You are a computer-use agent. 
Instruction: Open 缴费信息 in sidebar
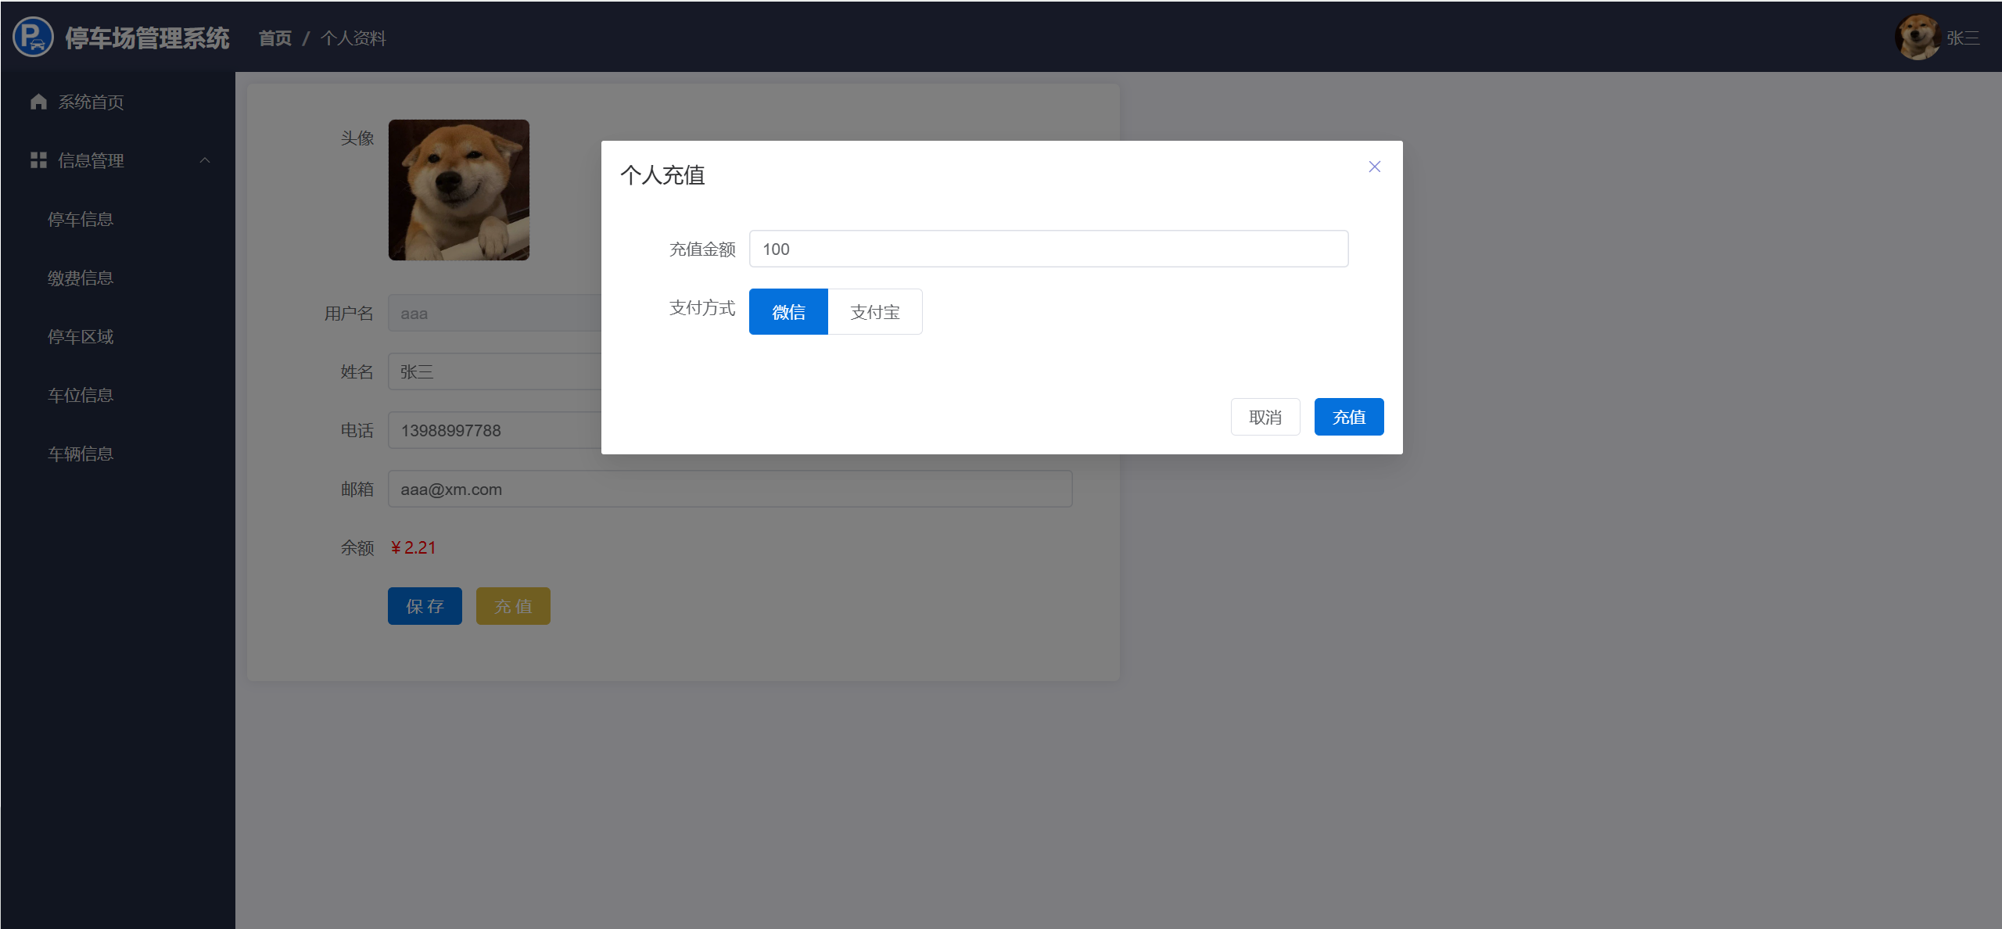(81, 278)
